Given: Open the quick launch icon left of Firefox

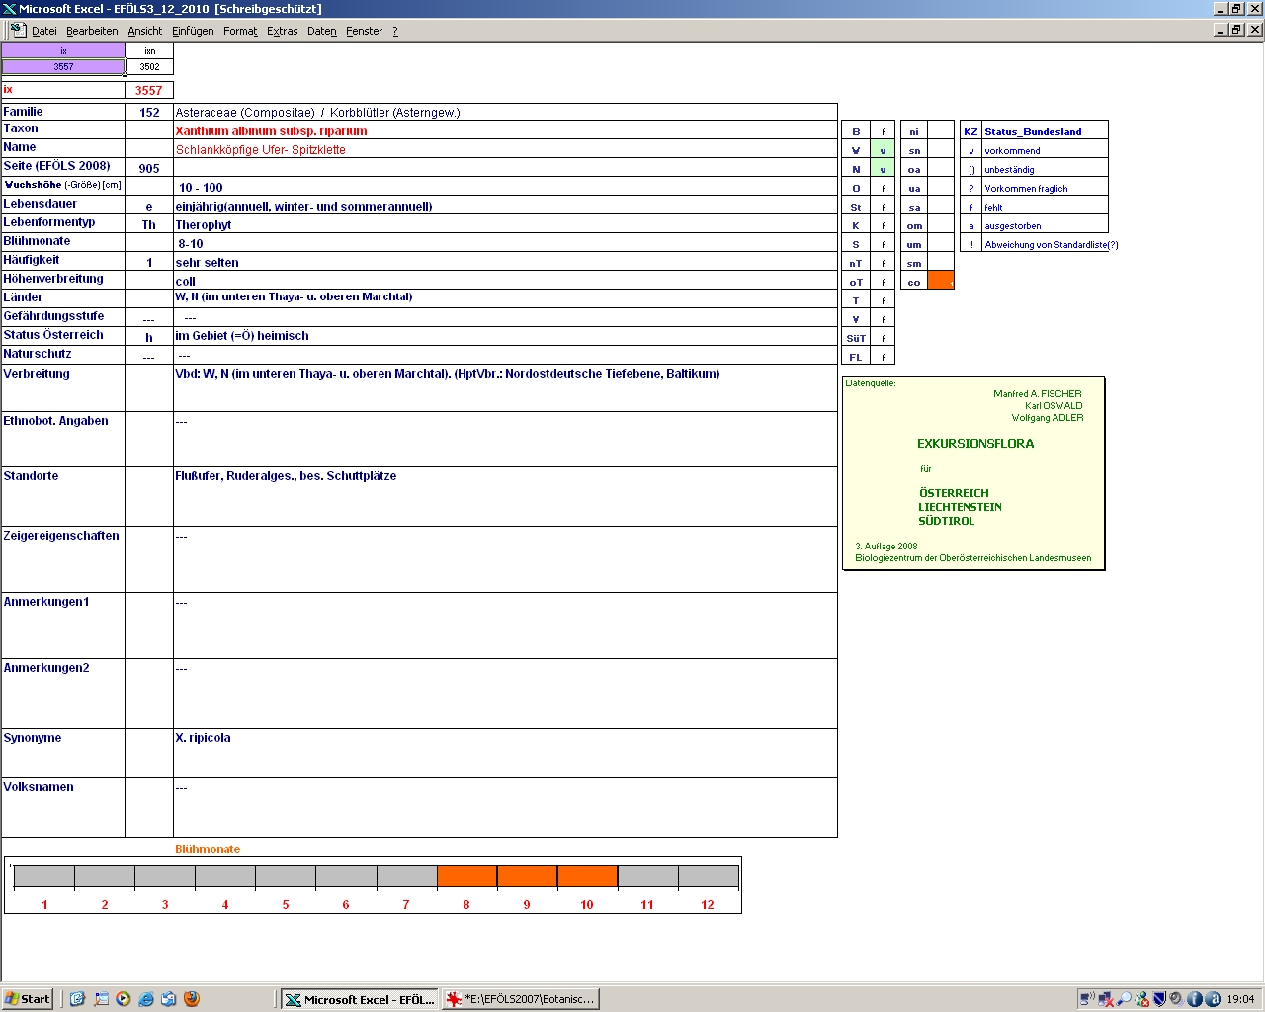Looking at the screenshot, I should [x=169, y=999].
